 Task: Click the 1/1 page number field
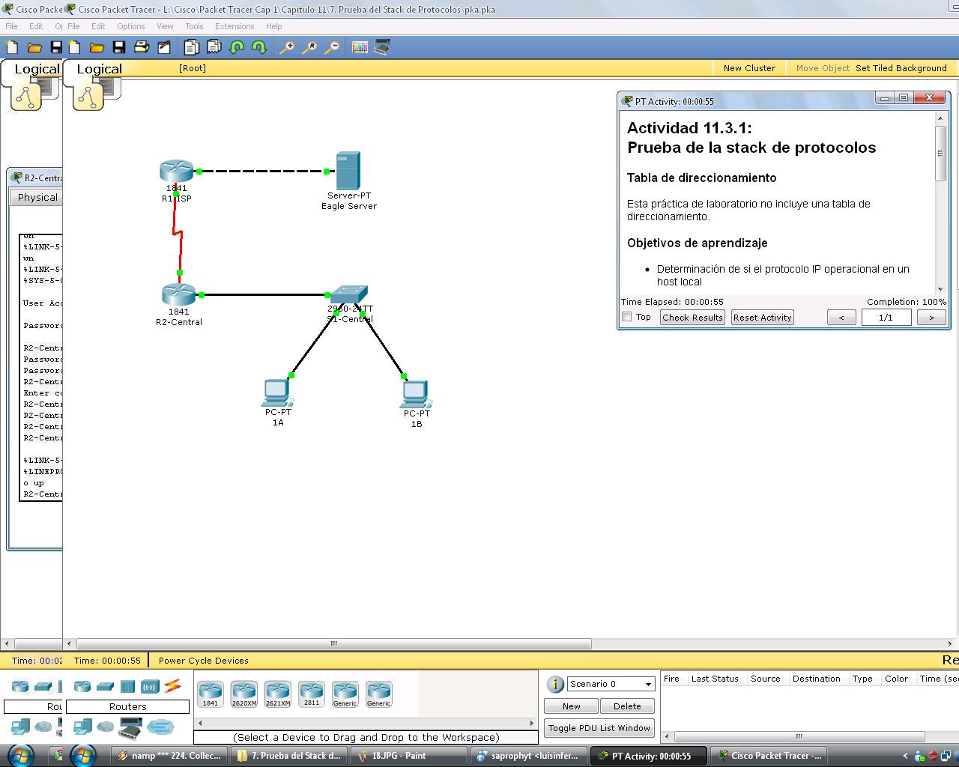(886, 318)
